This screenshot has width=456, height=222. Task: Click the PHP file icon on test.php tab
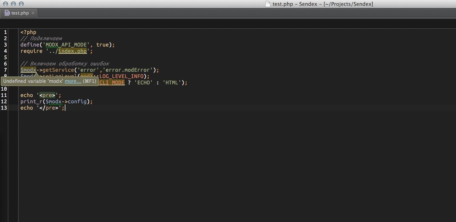[7, 13]
